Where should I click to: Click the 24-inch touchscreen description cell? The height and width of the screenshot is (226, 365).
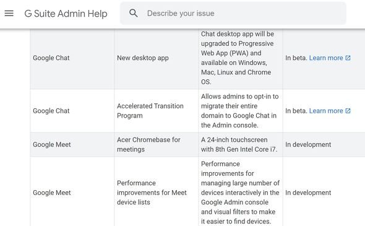pos(241,144)
